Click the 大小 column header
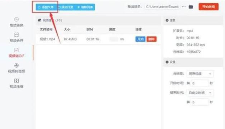 67,29
